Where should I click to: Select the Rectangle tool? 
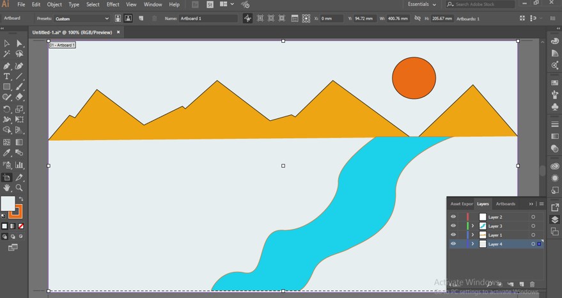pyautogui.click(x=6, y=87)
